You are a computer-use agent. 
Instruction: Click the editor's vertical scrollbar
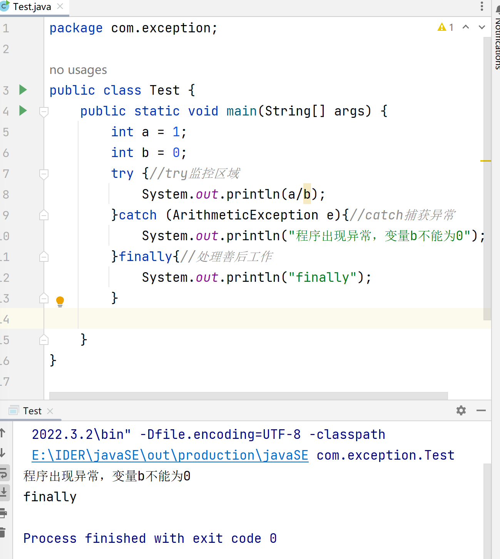point(487,179)
